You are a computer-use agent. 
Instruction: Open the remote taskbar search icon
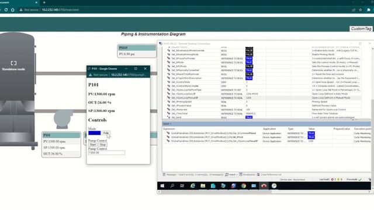click(x=172, y=185)
